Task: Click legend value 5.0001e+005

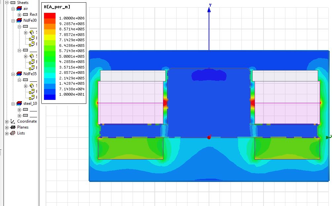Action: [x=72, y=56]
